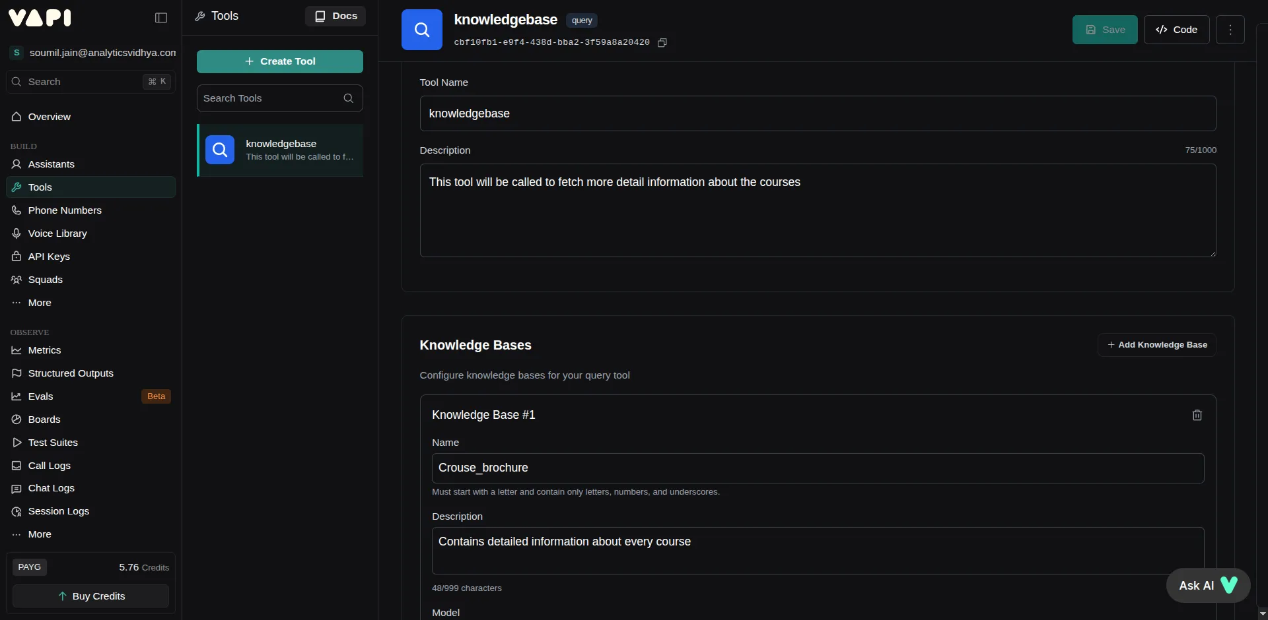Open the Ask AI chat widget
The width and height of the screenshot is (1268, 620).
tap(1208, 585)
